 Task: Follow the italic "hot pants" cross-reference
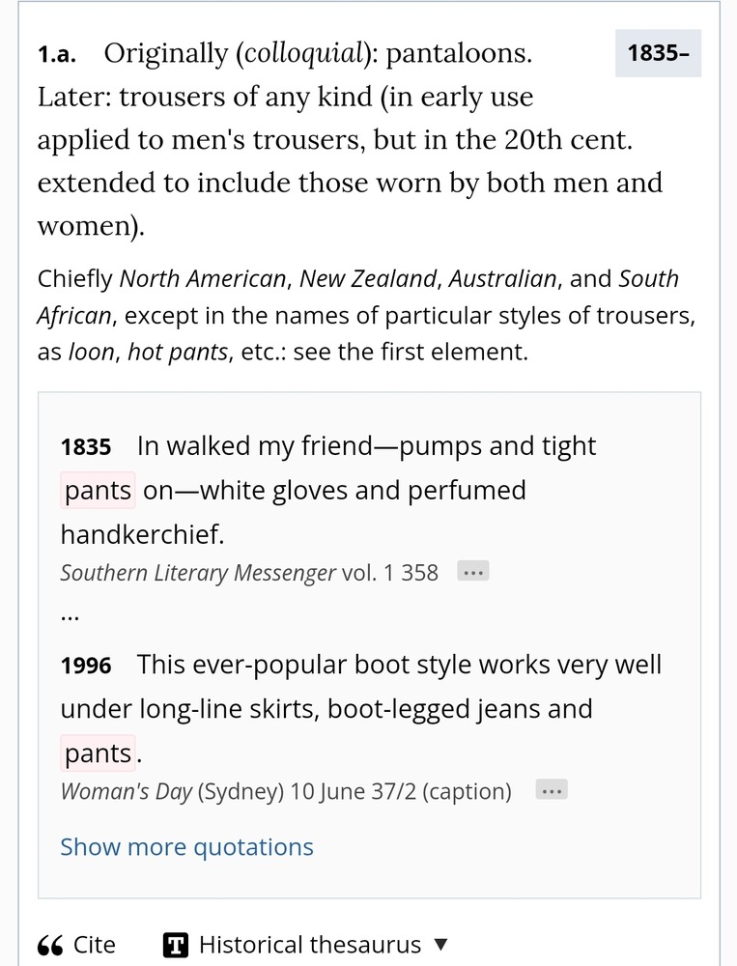point(178,353)
